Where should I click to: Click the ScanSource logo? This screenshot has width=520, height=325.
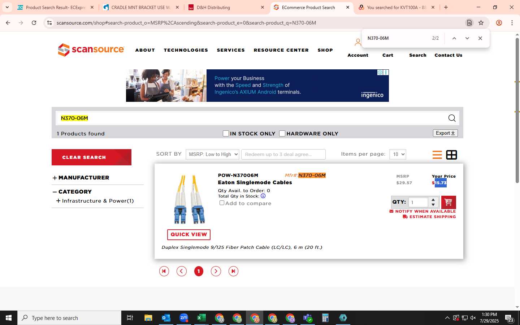click(x=91, y=50)
